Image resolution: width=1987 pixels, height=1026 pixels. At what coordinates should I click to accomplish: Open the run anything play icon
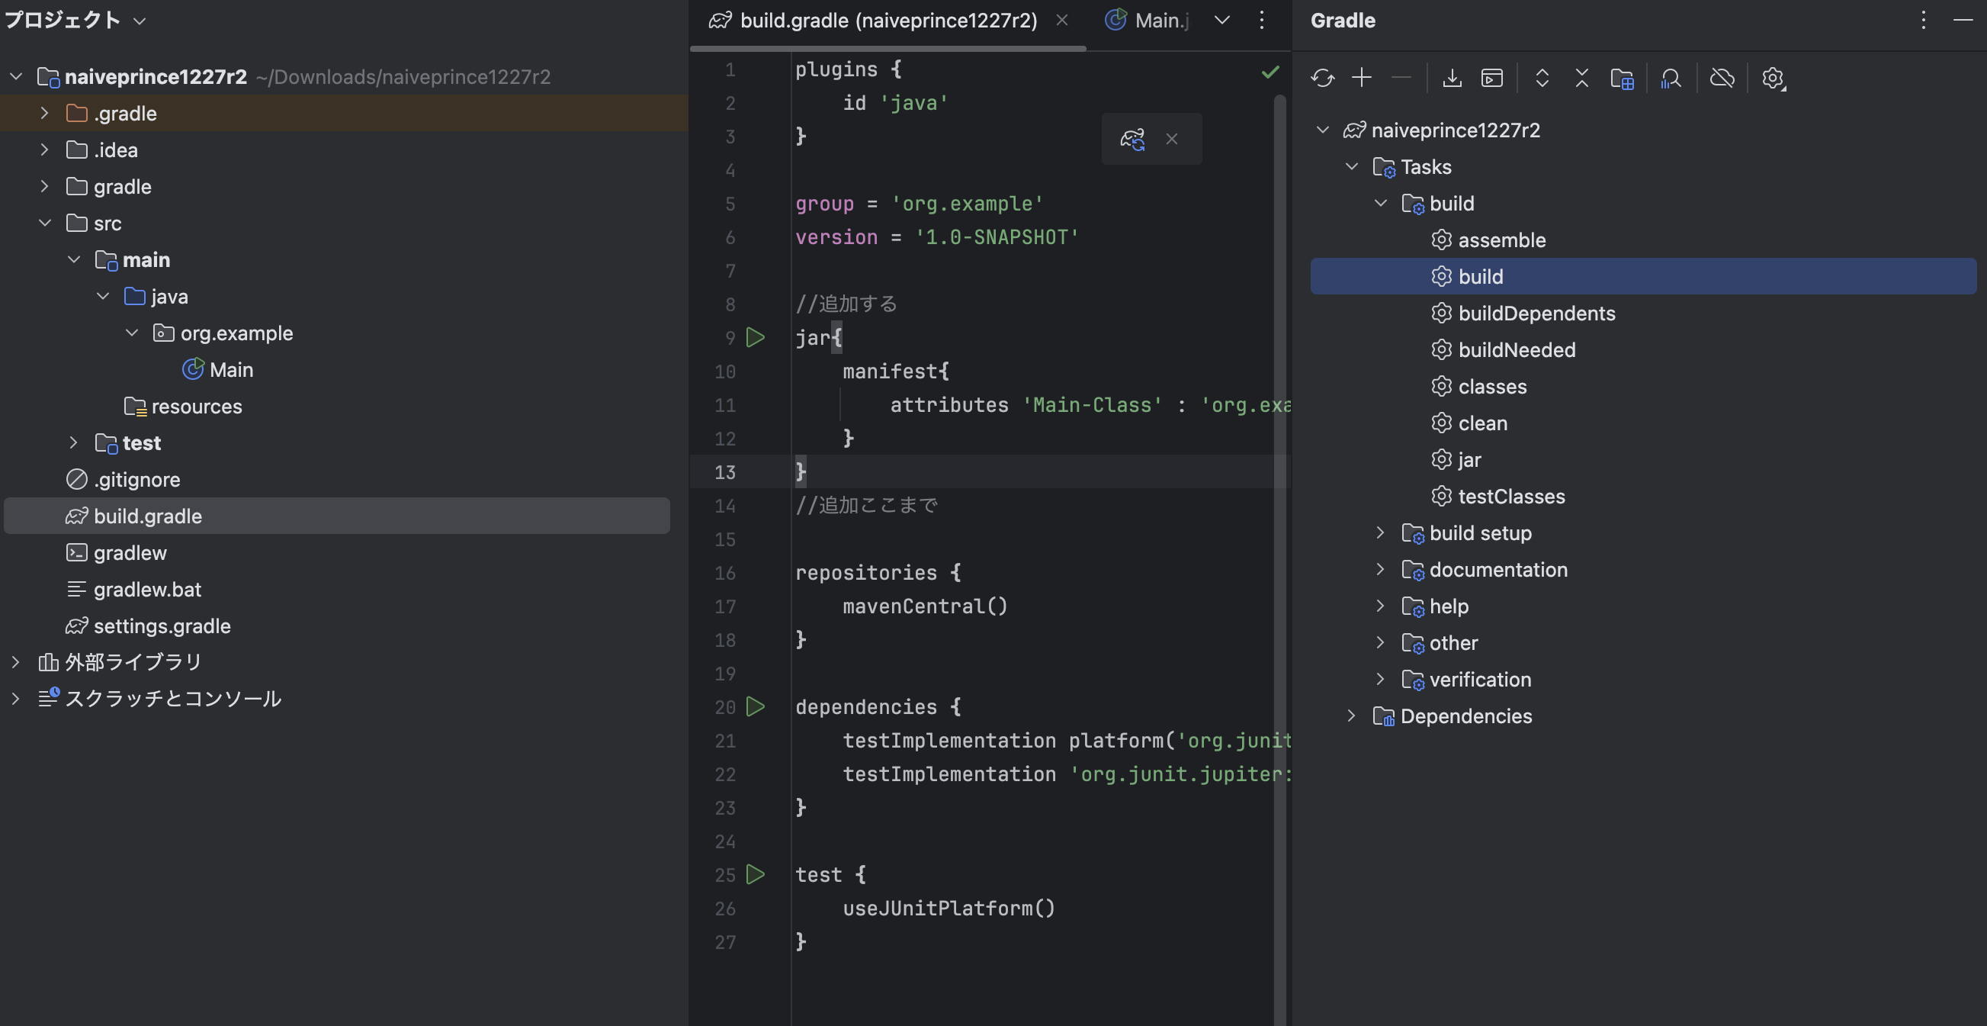(1492, 77)
